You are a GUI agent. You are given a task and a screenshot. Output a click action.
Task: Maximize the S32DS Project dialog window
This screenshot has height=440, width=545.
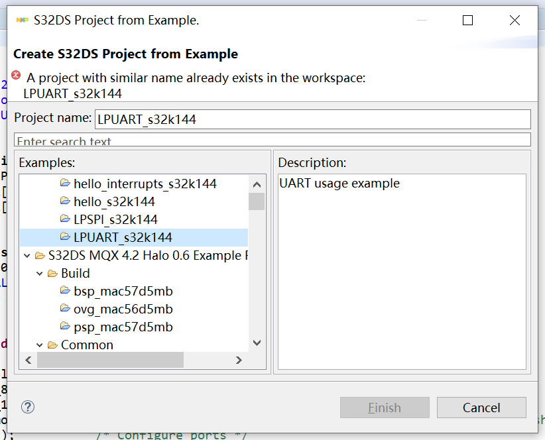click(x=468, y=21)
